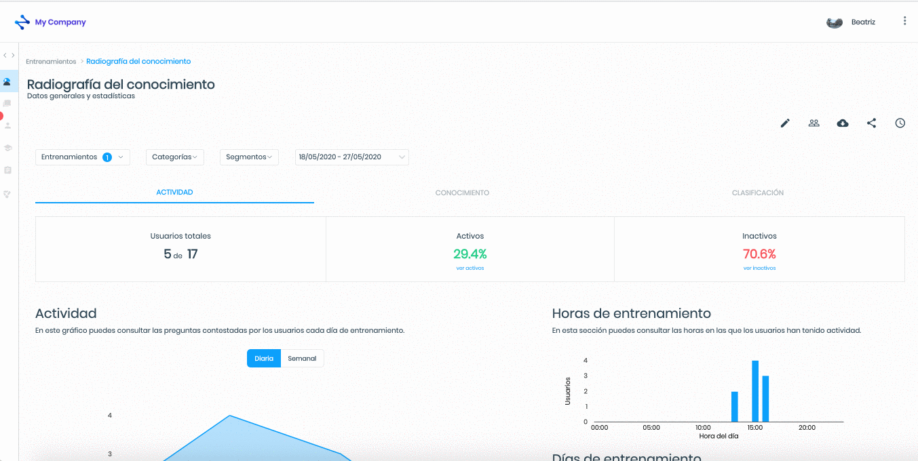
Task: Open the user profile sidebar icon
Action: click(7, 125)
